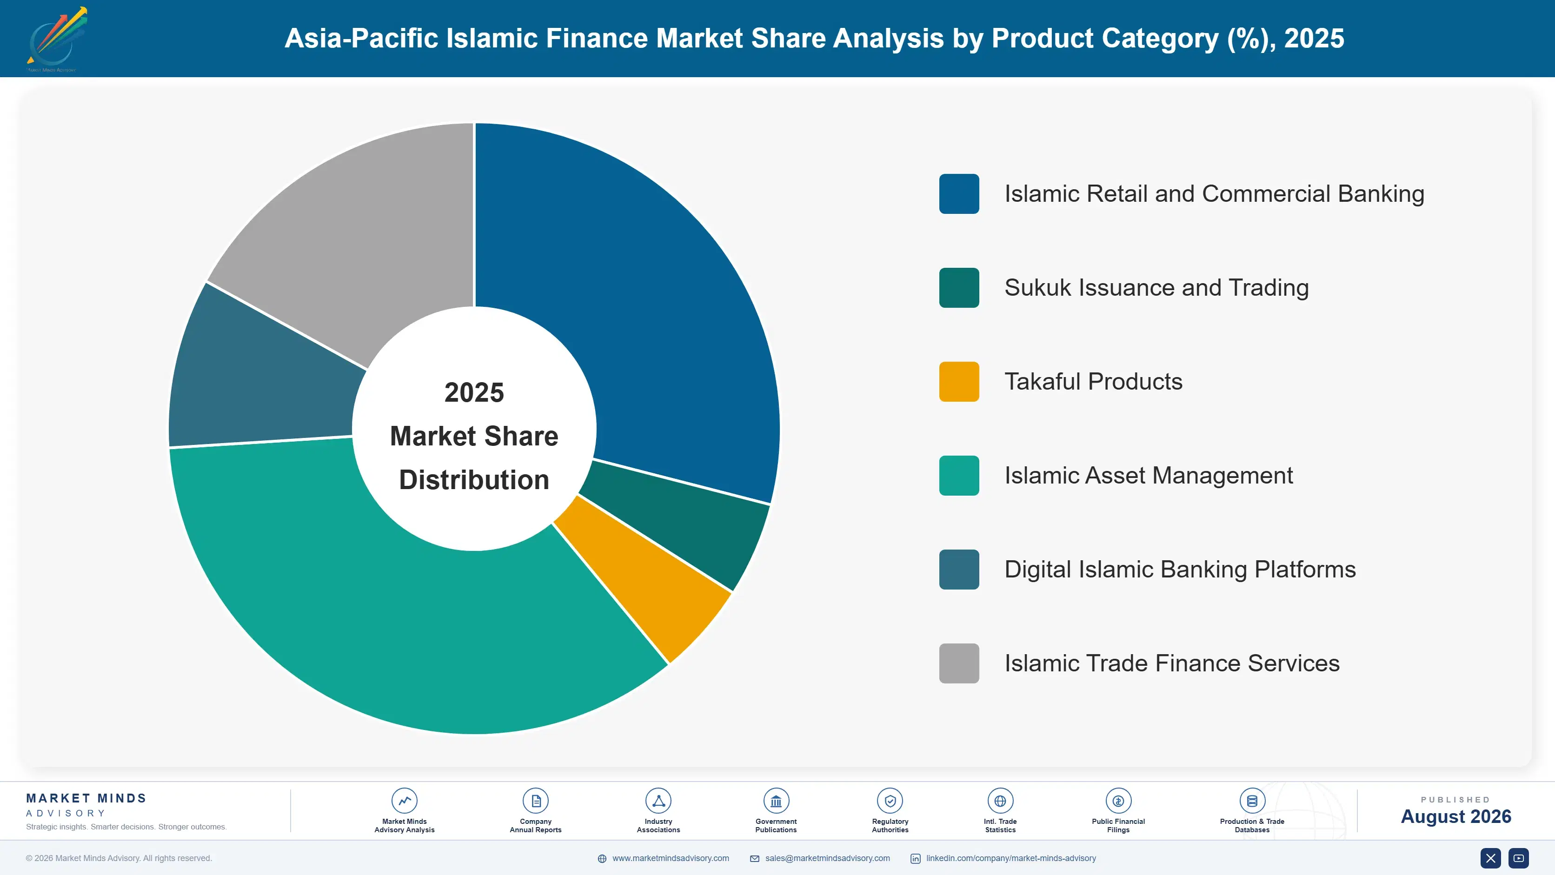
Task: Open www.marketmindsadvisory.com link
Action: click(x=671, y=858)
